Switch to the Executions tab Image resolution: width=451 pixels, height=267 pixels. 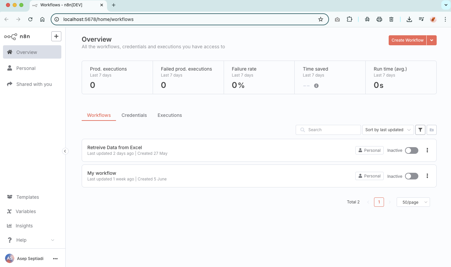170,115
